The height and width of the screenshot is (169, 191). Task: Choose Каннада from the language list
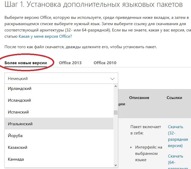tap(59, 159)
